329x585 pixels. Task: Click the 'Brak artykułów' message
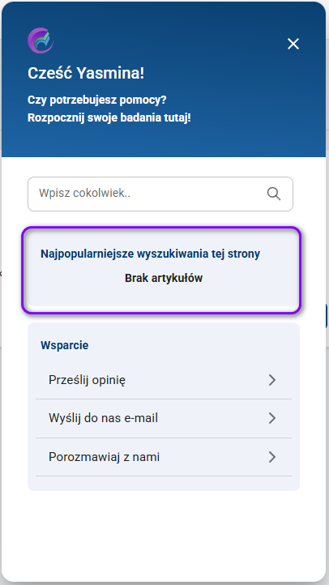164,278
